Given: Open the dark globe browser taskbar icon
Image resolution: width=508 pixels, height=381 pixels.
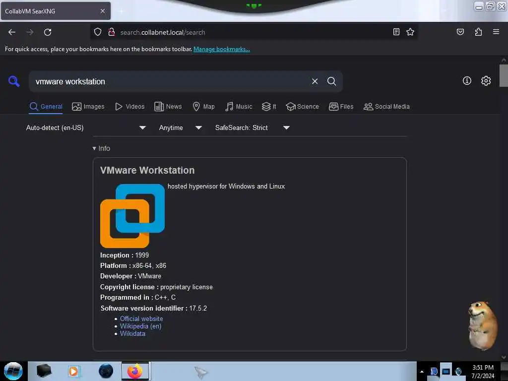Looking at the screenshot, I should coord(106,371).
